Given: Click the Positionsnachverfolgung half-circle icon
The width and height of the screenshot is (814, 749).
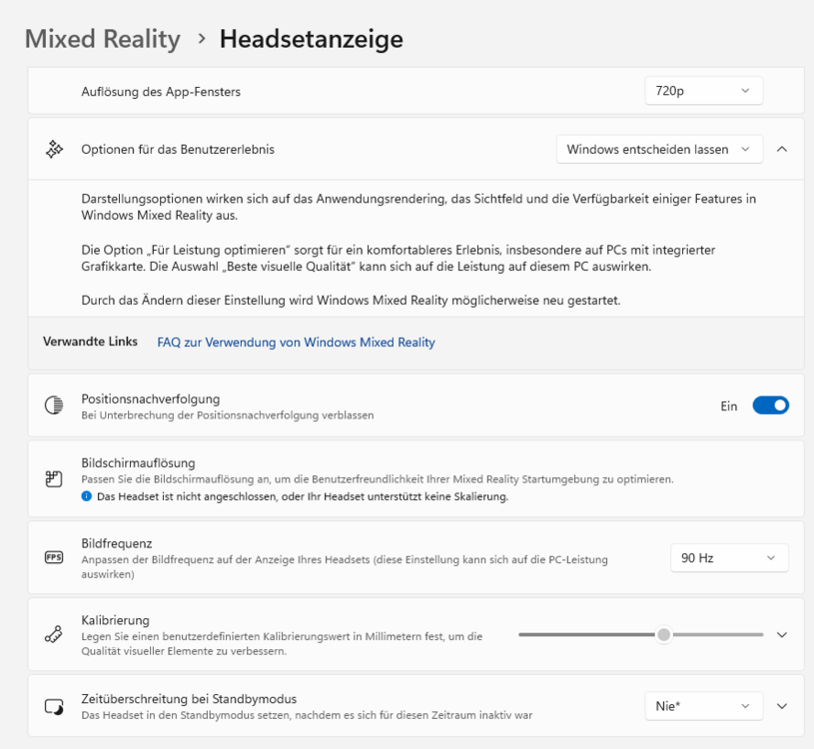Looking at the screenshot, I should tap(54, 405).
